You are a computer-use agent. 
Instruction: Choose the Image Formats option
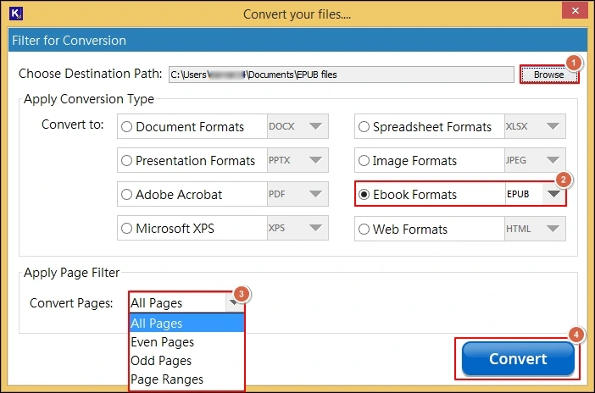[x=364, y=161]
